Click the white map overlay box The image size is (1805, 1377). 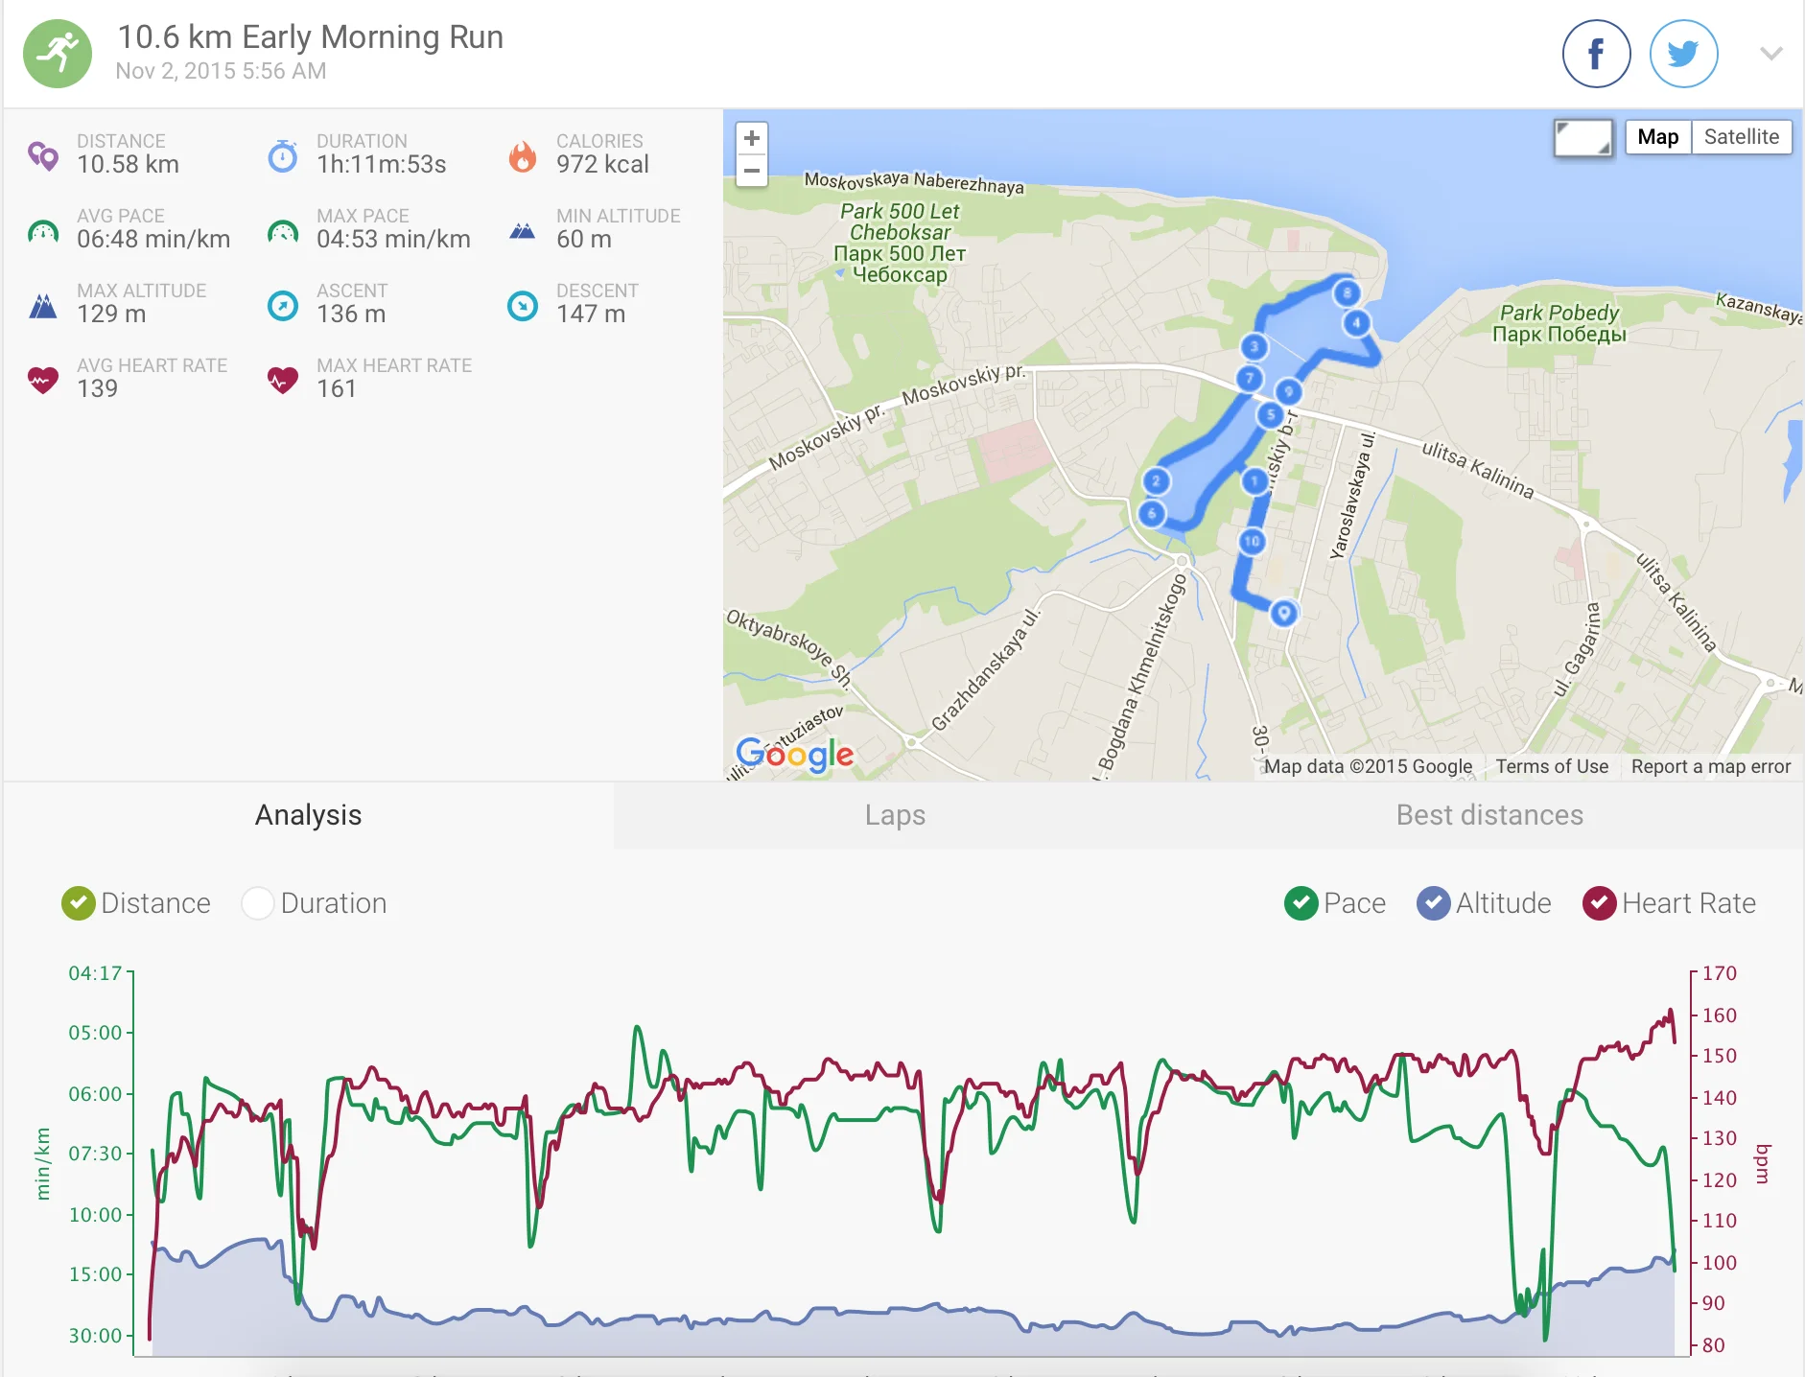pos(1583,138)
